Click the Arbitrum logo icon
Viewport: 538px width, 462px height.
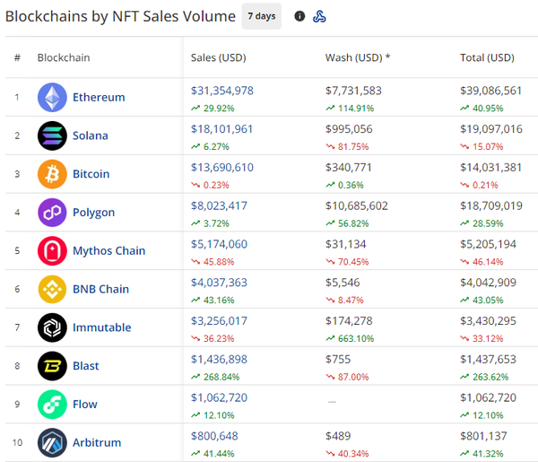pyautogui.click(x=52, y=443)
